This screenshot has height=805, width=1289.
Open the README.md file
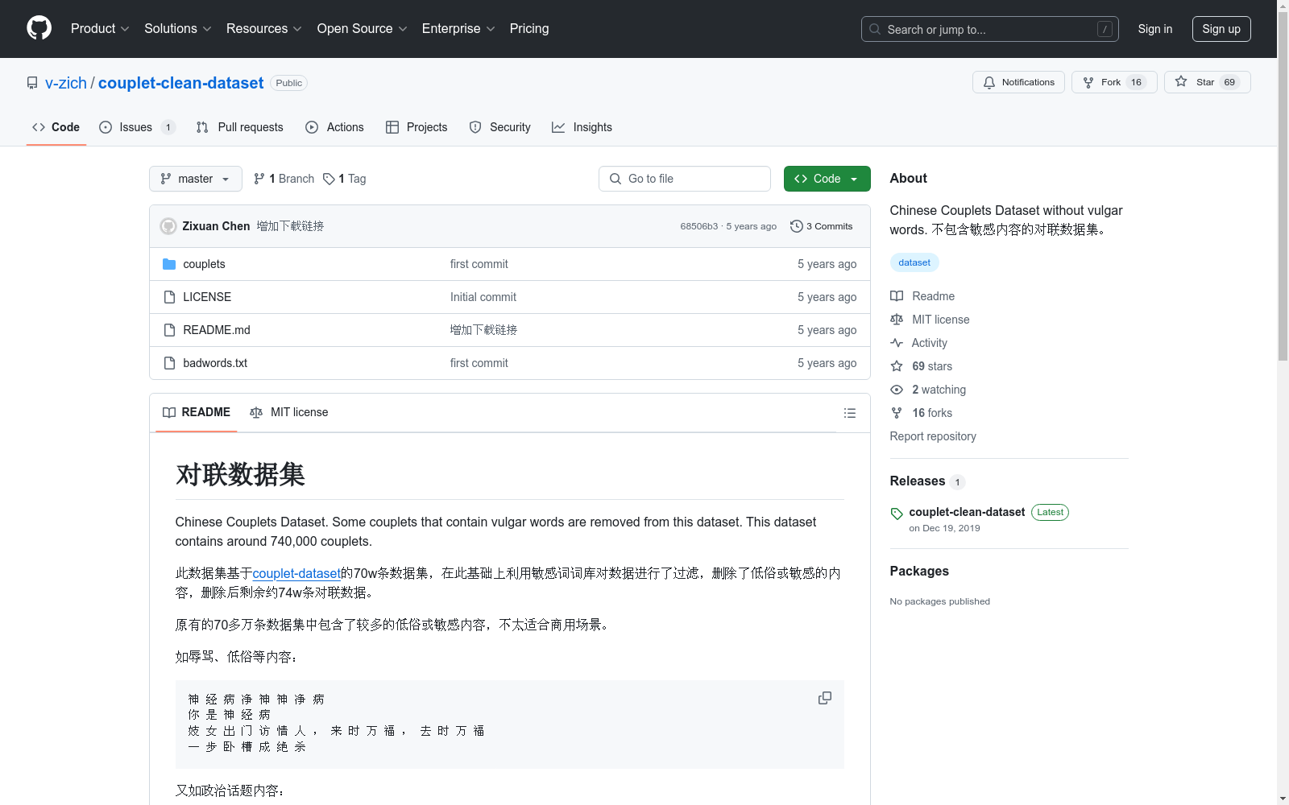(x=217, y=330)
